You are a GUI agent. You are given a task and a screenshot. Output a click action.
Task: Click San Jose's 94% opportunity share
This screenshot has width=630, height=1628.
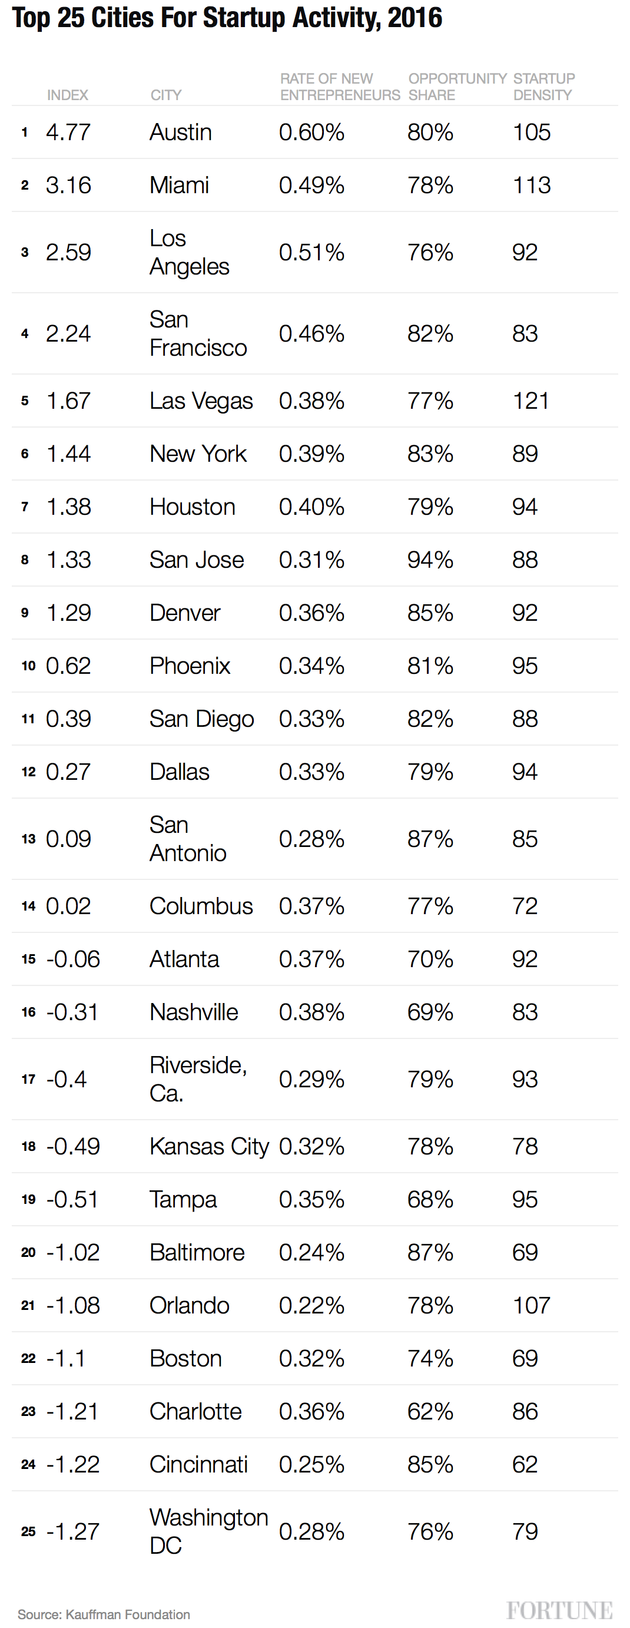click(x=430, y=560)
